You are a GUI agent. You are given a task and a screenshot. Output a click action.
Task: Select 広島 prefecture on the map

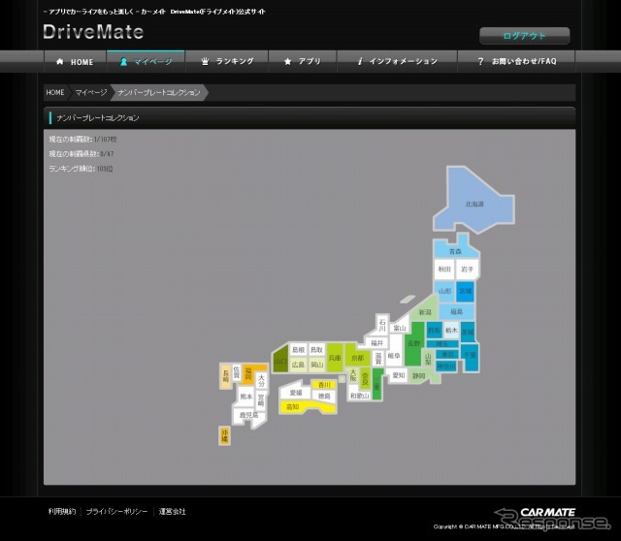pos(298,365)
